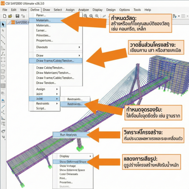The width and height of the screenshot is (189, 189).
Task: Select the Propertons... menu entry
Action: tap(45, 40)
